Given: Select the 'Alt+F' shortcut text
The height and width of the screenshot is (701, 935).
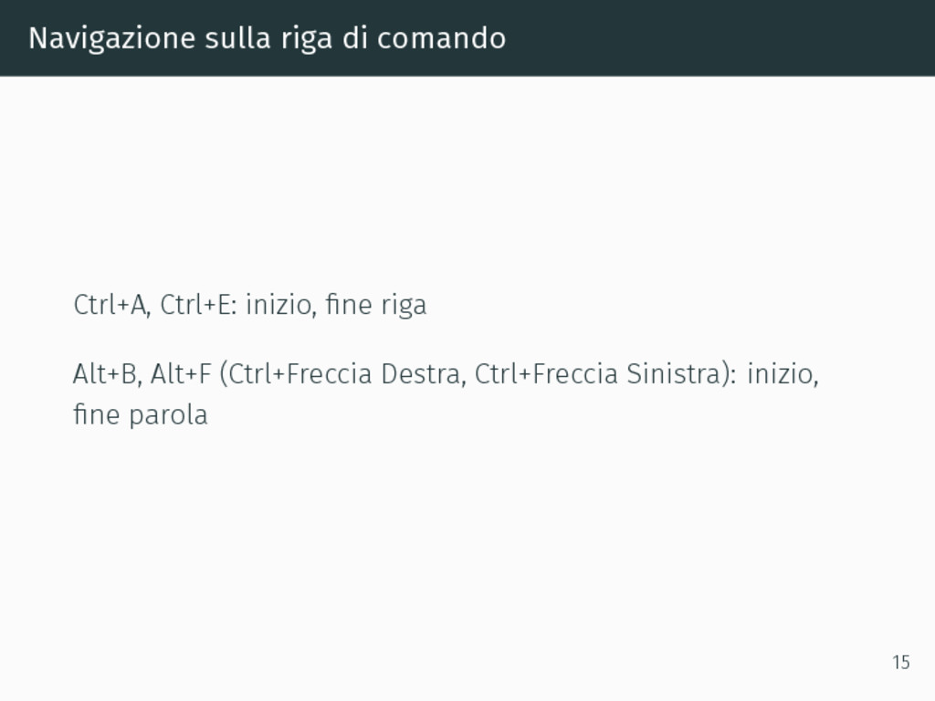Looking at the screenshot, I should 181,374.
